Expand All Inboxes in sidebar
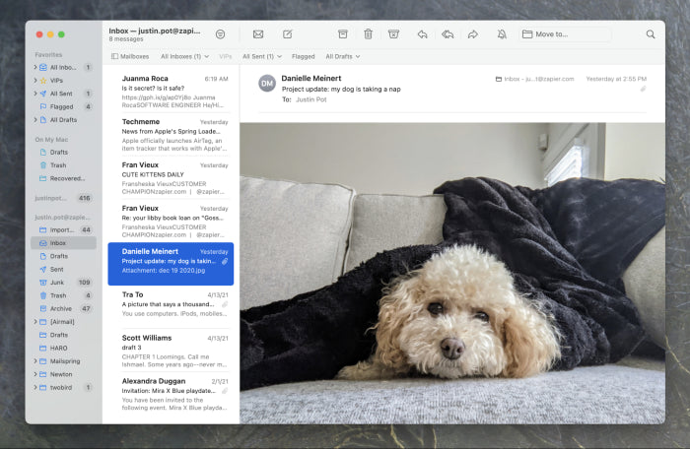 [35, 67]
